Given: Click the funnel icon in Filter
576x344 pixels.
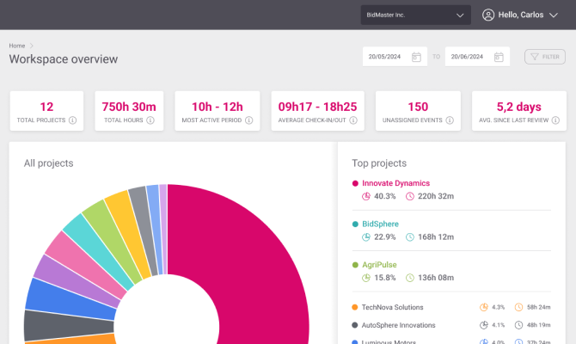Looking at the screenshot, I should click(535, 57).
